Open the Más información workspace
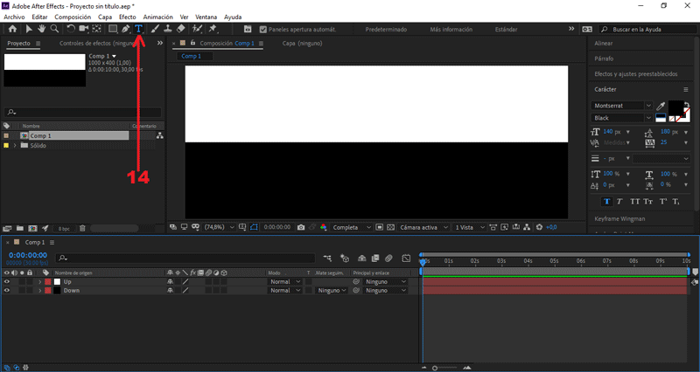The width and height of the screenshot is (700, 372). coord(451,30)
